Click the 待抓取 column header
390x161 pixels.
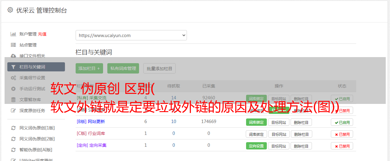[174, 86]
